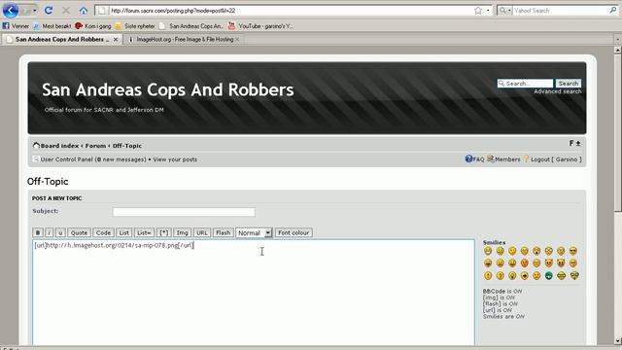Open the tab list dropdown arrow
Image resolution: width=622 pixels, height=350 pixels.
pyautogui.click(x=617, y=39)
